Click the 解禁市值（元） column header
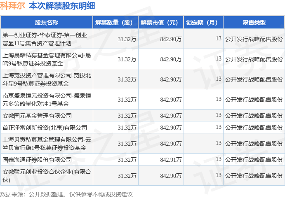The width and height of the screenshot is (285, 198). (161, 23)
